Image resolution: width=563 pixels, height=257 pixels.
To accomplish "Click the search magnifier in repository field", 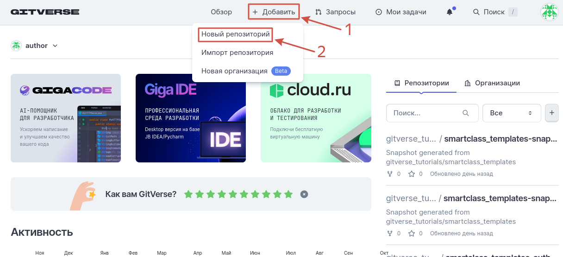I will click(x=466, y=113).
